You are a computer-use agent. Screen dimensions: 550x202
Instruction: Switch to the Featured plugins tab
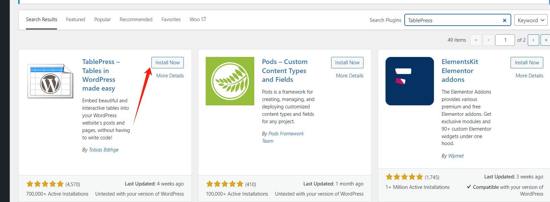[75, 19]
